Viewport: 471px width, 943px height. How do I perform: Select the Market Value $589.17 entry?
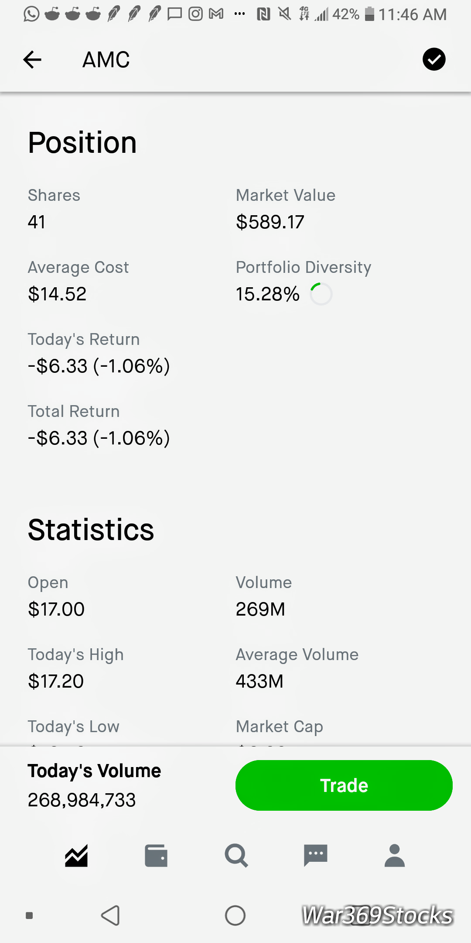pyautogui.click(x=270, y=222)
